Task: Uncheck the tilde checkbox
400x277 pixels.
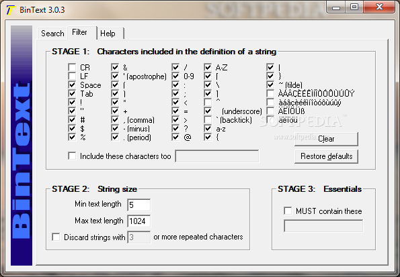Action: tap(270, 85)
